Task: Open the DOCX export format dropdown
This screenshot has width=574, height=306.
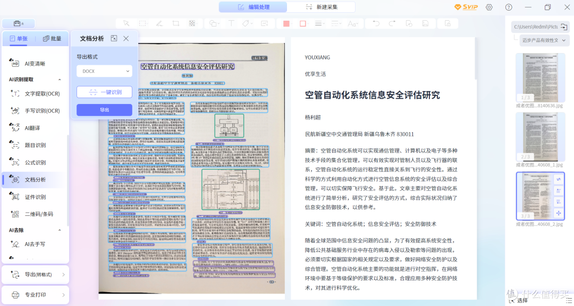Action: 104,71
